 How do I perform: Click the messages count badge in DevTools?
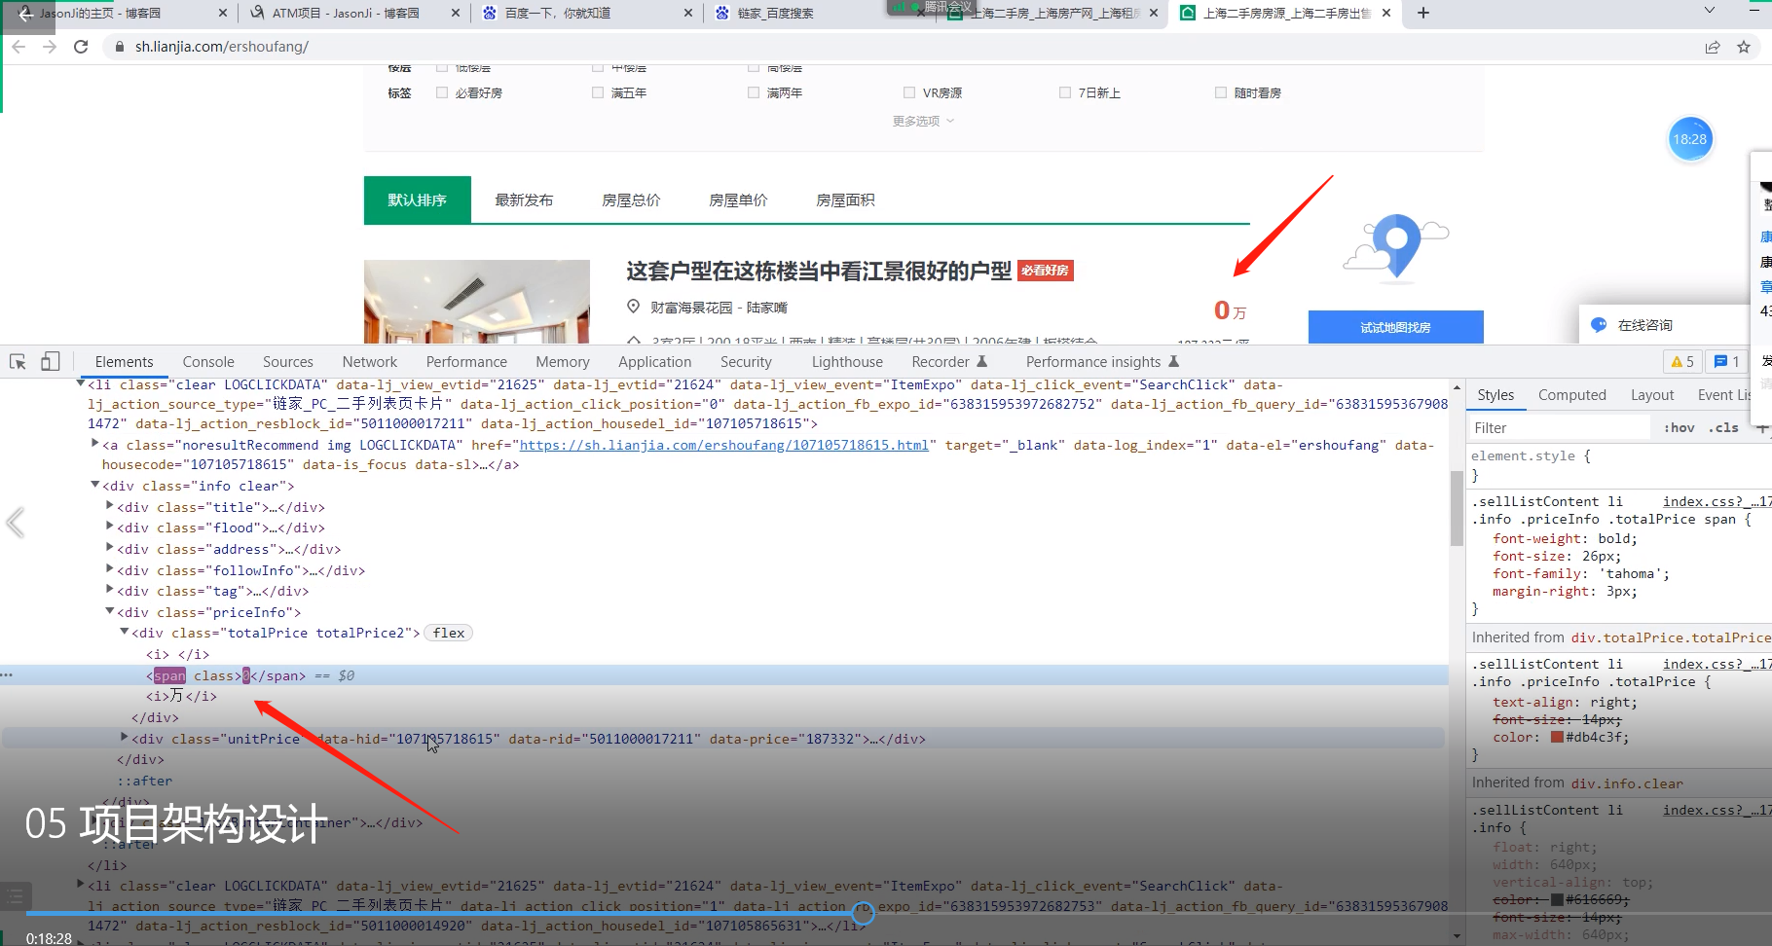click(x=1726, y=362)
